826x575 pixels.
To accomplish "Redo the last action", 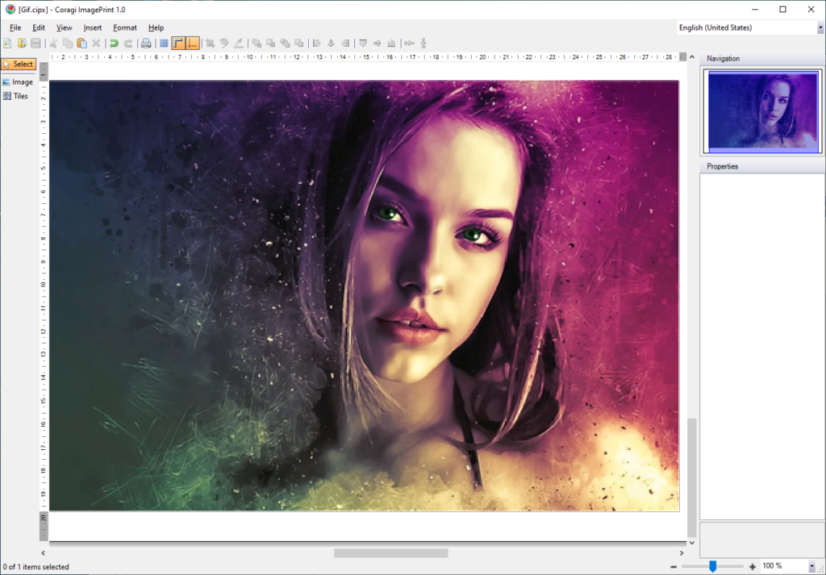I will [127, 43].
